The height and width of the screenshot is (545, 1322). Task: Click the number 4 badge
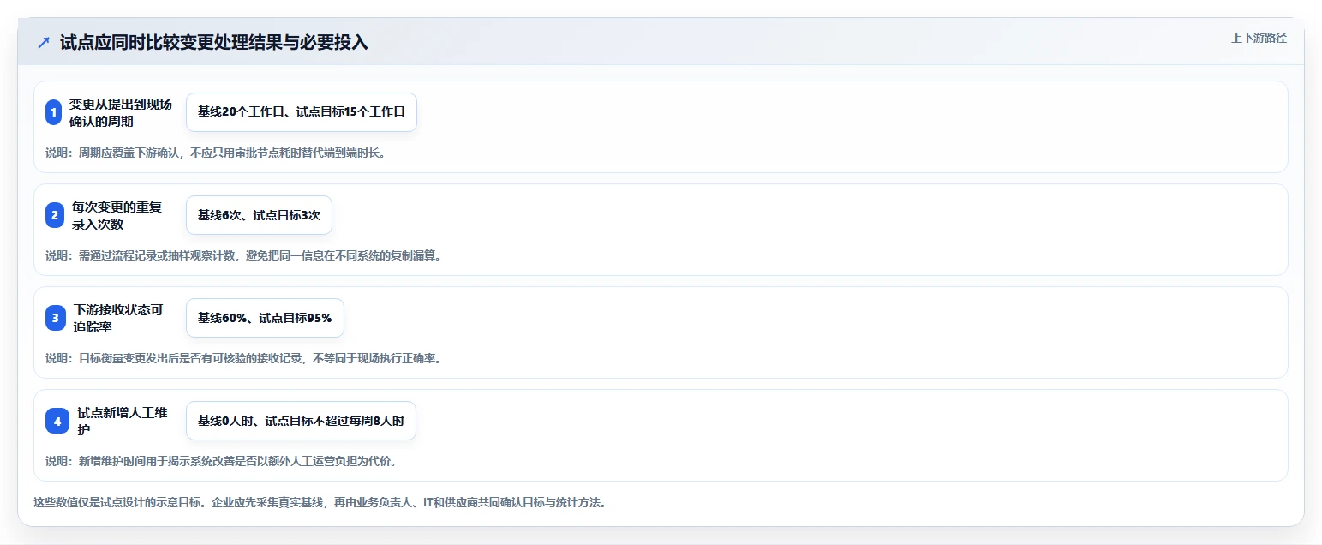tap(57, 421)
